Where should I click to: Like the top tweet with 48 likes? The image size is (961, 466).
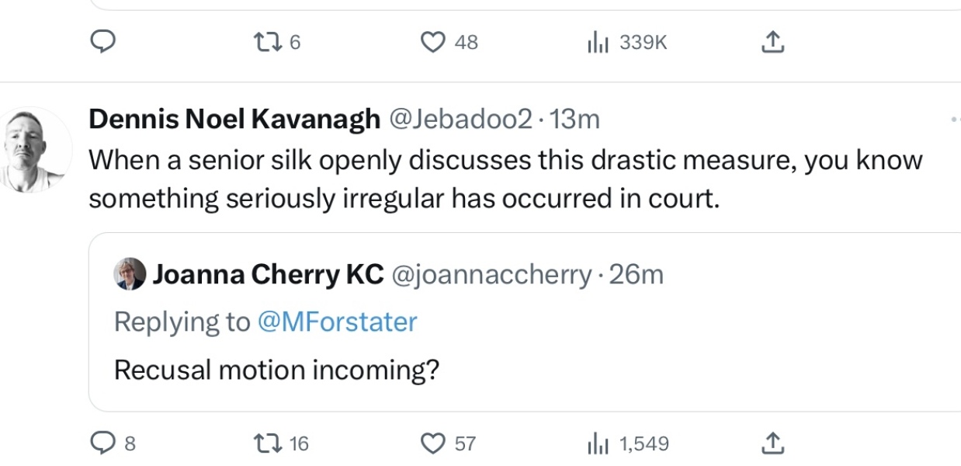[x=432, y=42]
